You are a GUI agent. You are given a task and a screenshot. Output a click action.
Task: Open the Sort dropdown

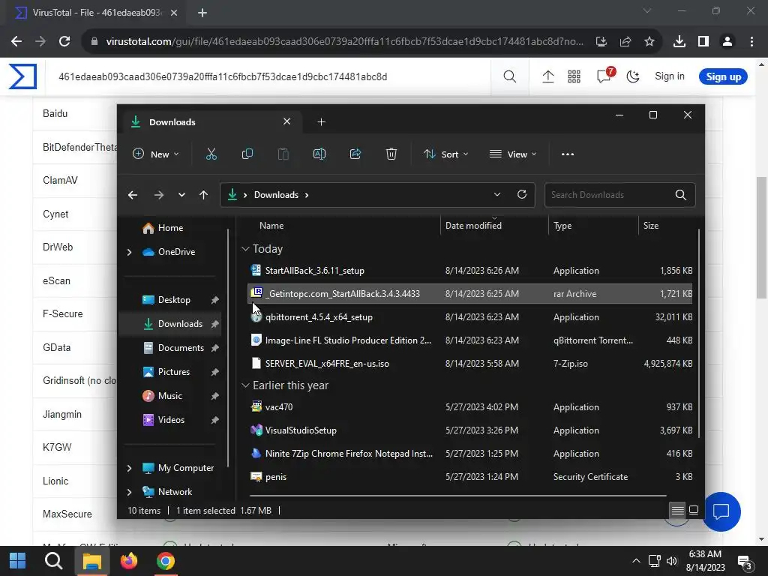445,154
